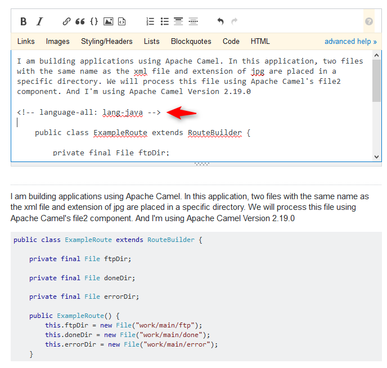The width and height of the screenshot is (387, 368).
Task: Insert an image via the toolbar
Action: (108, 21)
